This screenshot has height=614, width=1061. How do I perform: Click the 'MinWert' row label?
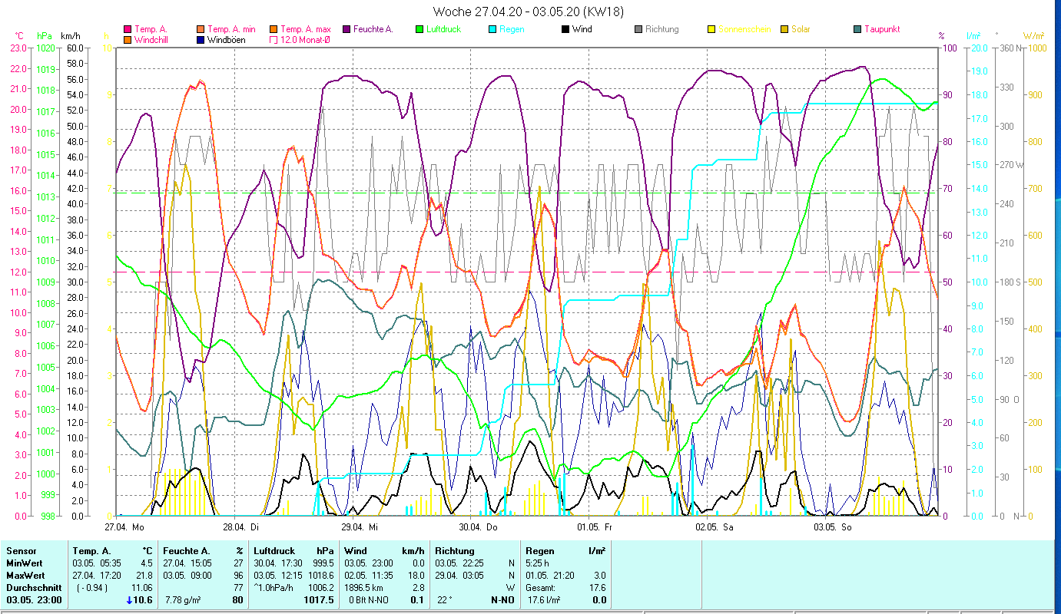click(x=25, y=563)
